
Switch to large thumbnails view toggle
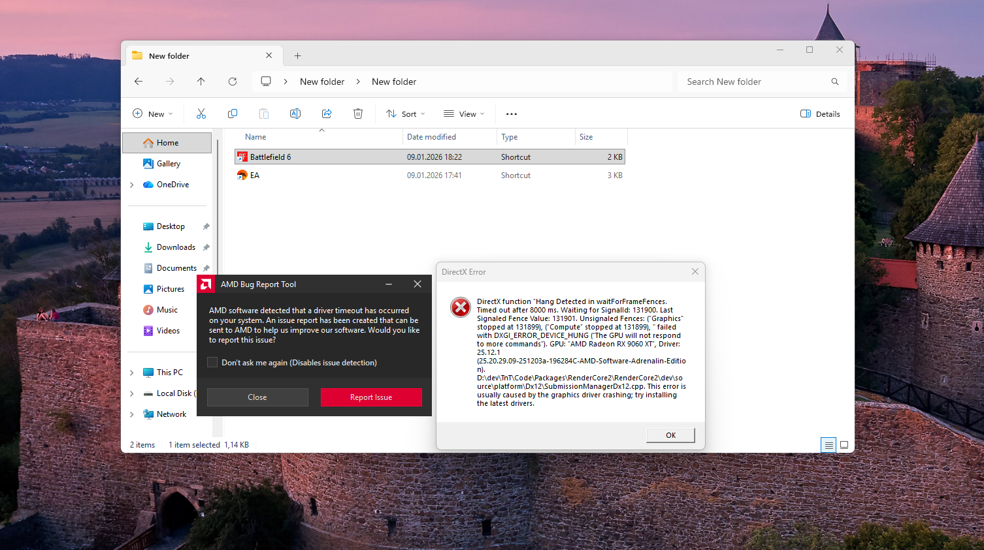(x=844, y=445)
